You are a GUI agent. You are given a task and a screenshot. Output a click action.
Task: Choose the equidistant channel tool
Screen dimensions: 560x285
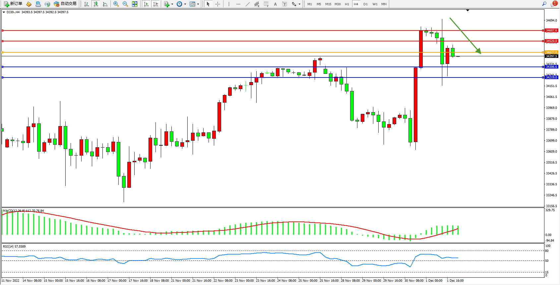pos(257,4)
